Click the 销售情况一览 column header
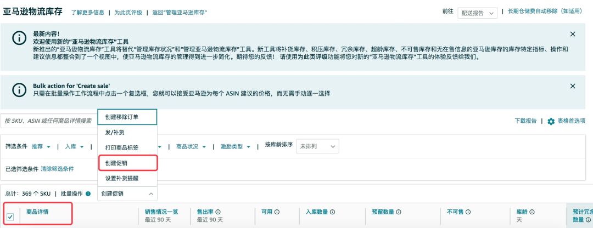The width and height of the screenshot is (593, 228). 161,212
